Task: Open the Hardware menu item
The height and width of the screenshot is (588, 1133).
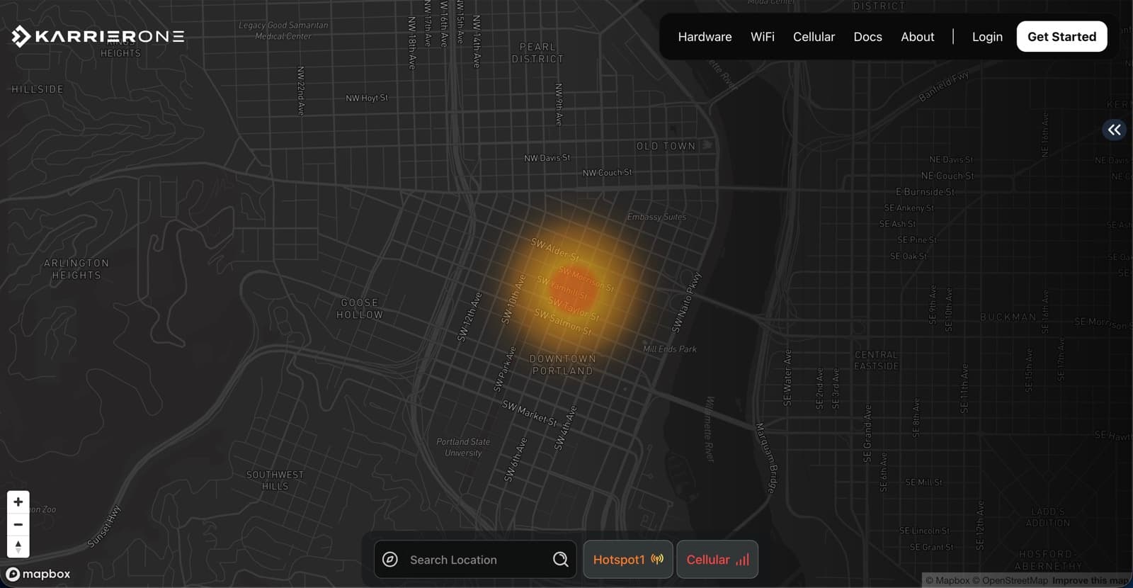Action: pos(705,37)
